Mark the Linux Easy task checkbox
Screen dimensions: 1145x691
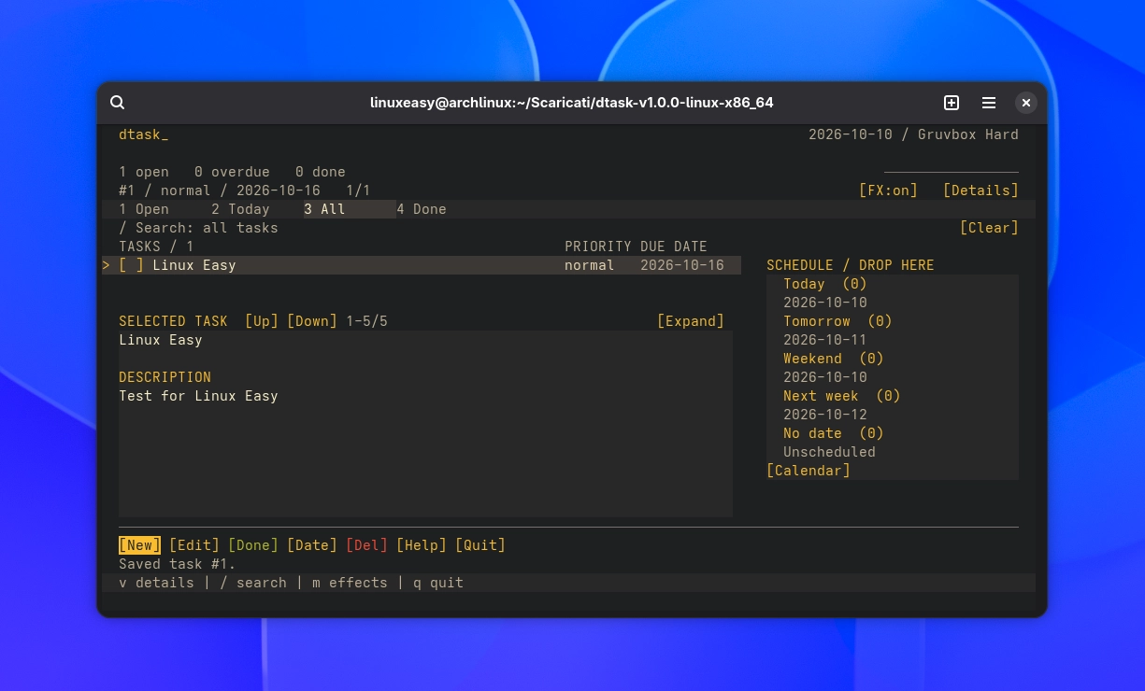tap(132, 265)
